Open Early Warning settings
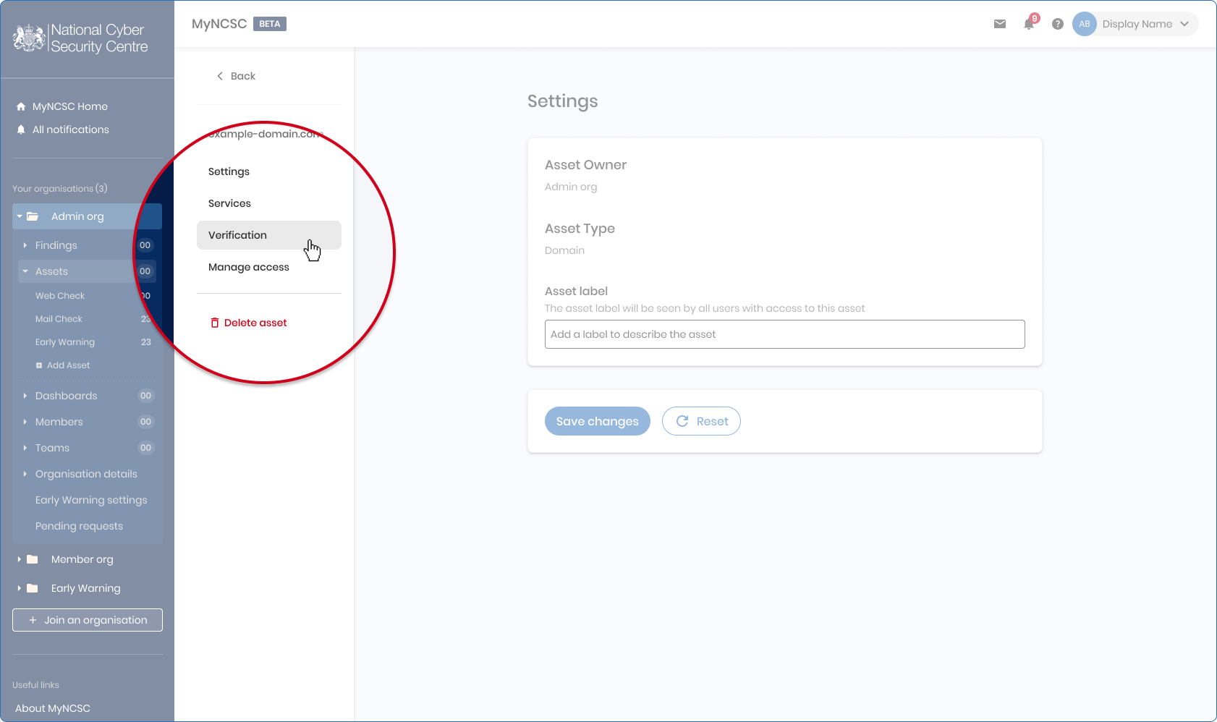 91,500
